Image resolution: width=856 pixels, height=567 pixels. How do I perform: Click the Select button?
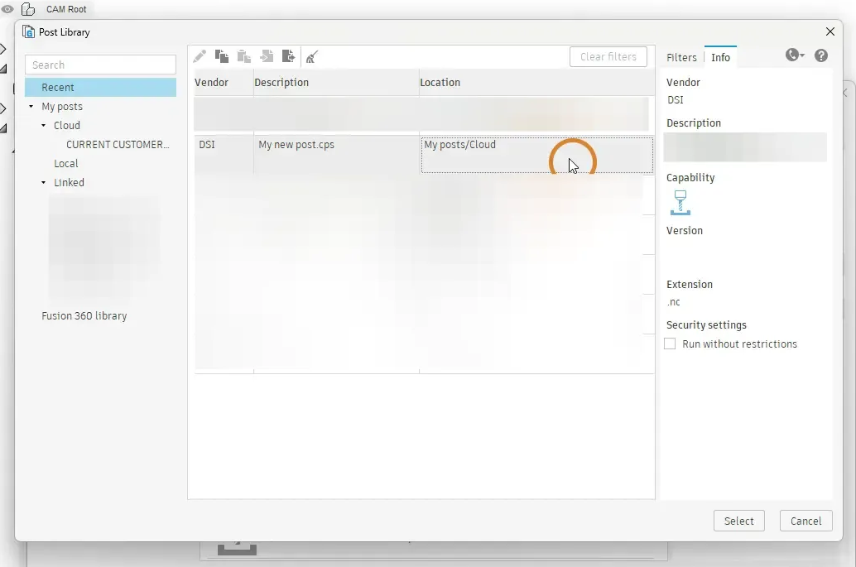(739, 521)
